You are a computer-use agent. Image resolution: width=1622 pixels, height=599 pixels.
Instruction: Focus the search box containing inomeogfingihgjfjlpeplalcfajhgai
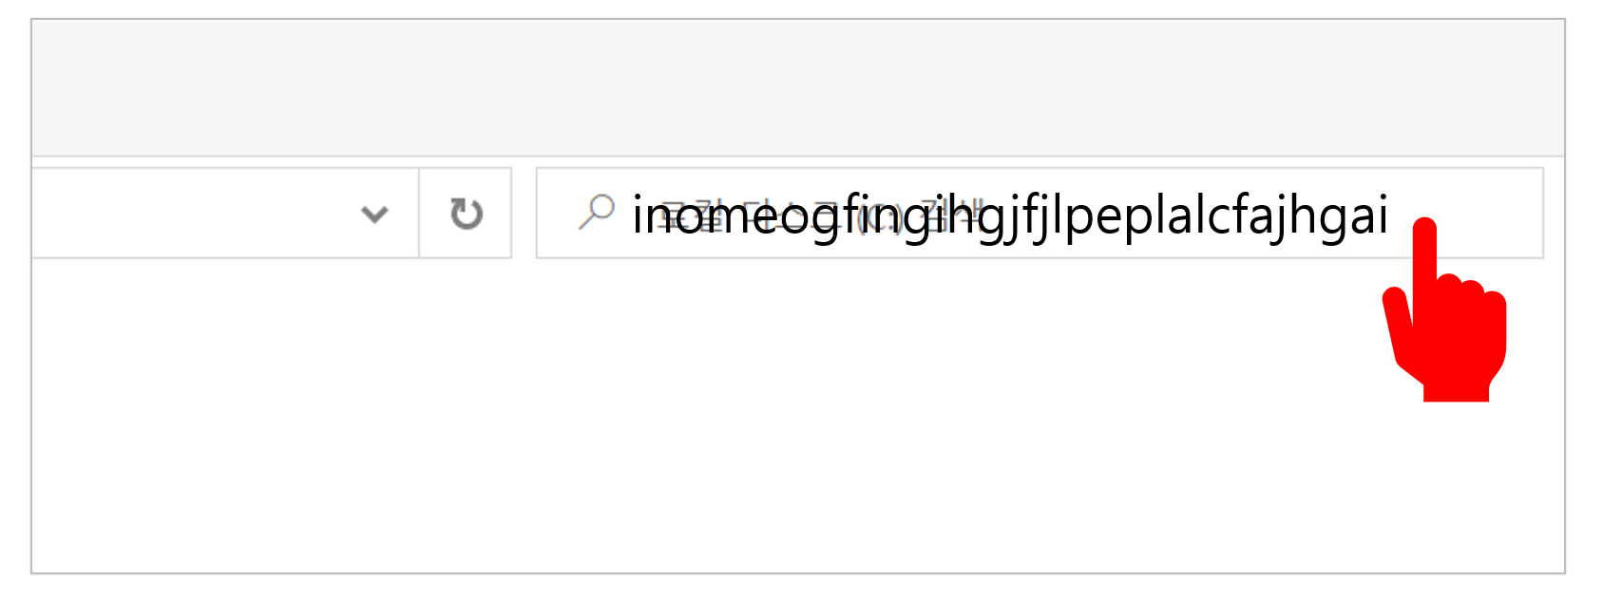coord(1040,214)
